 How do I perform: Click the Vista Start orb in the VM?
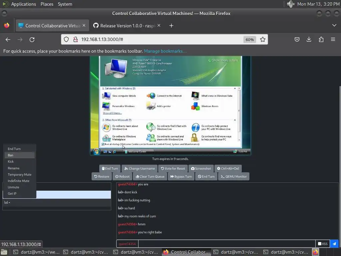click(96, 152)
